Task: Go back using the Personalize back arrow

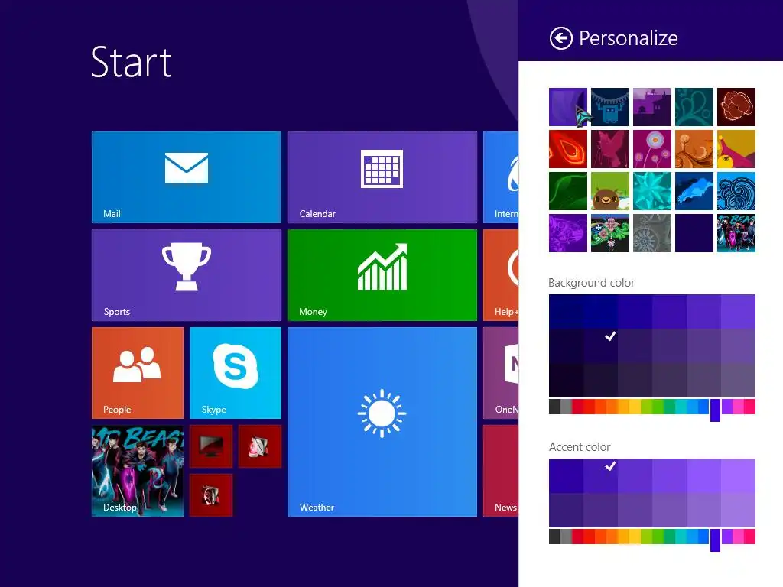Action: point(560,38)
